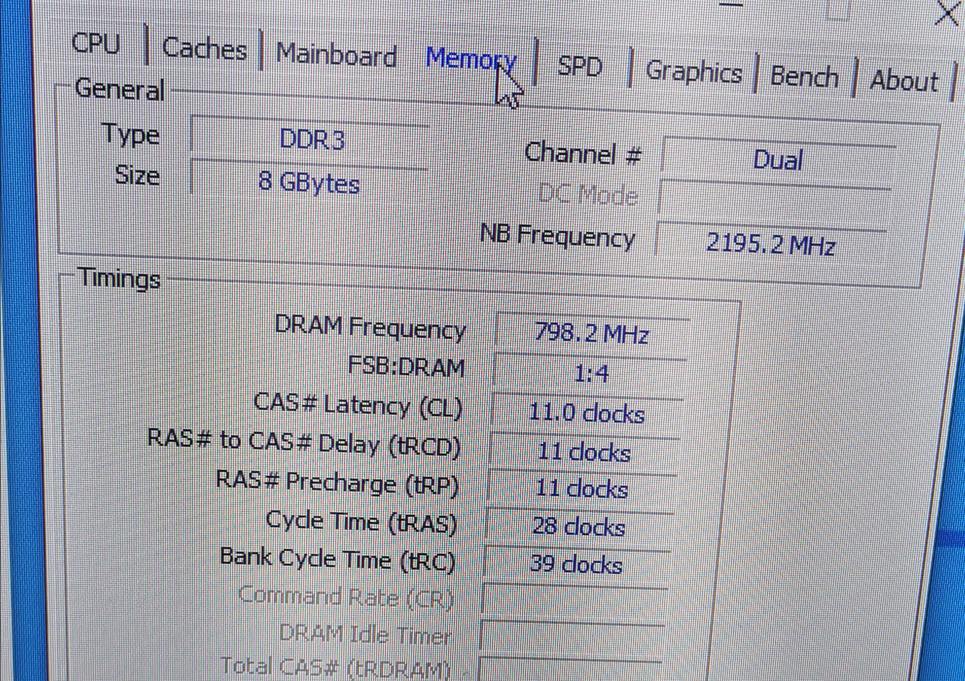The width and height of the screenshot is (965, 681).
Task: Click the NB Frequency value 2195.2 MHz
Action: click(x=770, y=244)
